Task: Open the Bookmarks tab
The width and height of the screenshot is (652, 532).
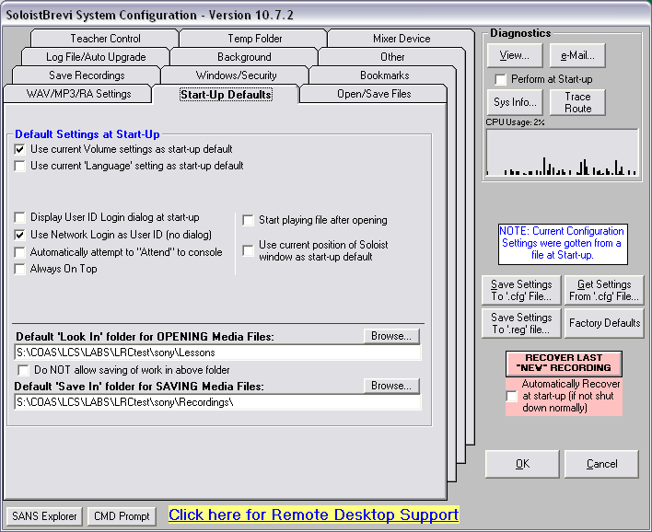Action: [385, 75]
